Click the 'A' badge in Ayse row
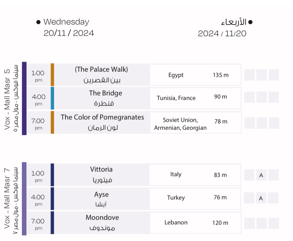This screenshot has height=241, width=293. 261,198
